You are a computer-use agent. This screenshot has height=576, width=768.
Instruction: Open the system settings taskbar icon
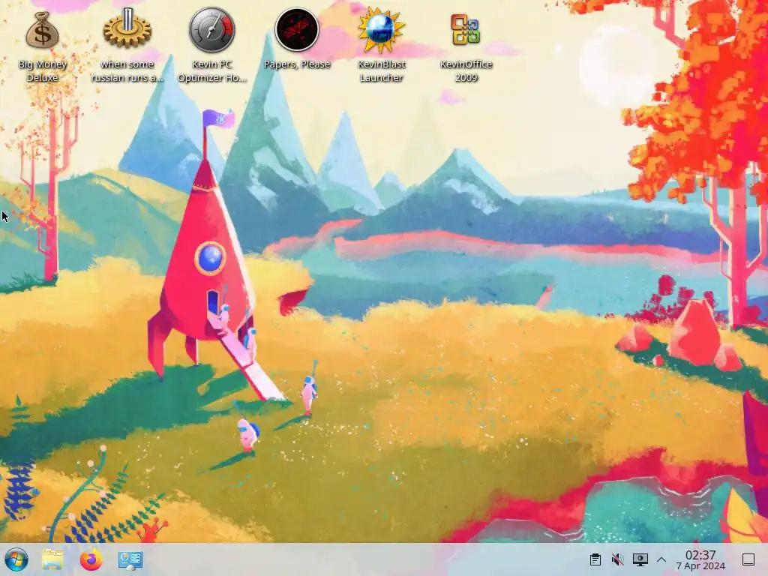click(x=130, y=559)
